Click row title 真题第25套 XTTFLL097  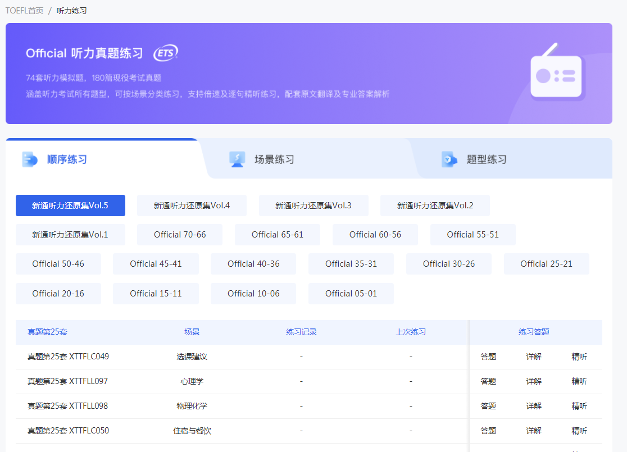(x=67, y=381)
